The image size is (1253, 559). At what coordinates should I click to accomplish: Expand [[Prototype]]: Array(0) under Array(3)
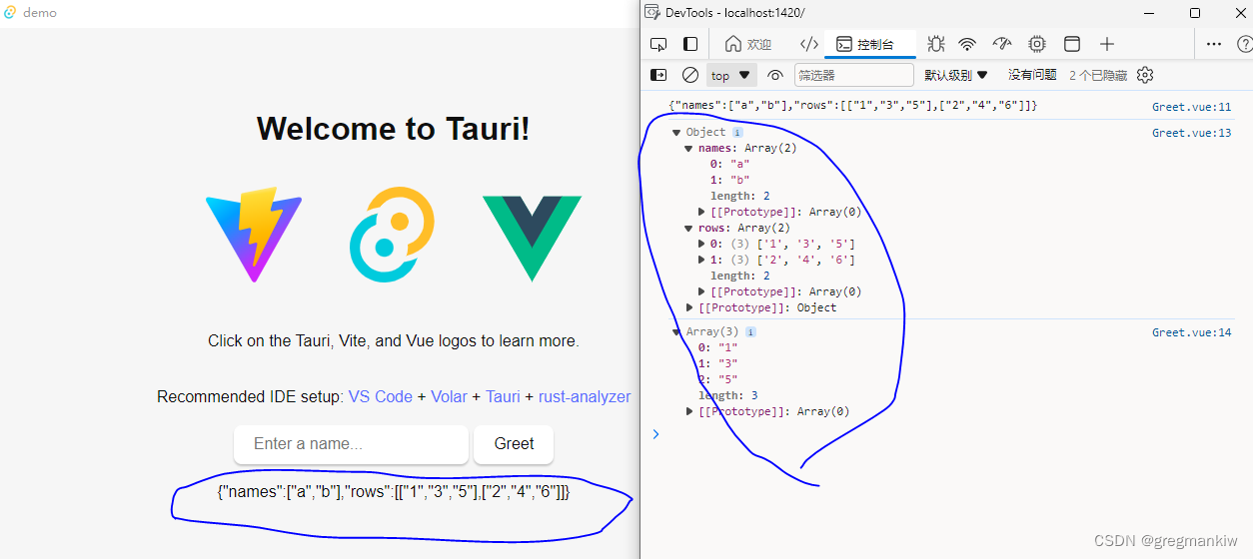(x=689, y=411)
